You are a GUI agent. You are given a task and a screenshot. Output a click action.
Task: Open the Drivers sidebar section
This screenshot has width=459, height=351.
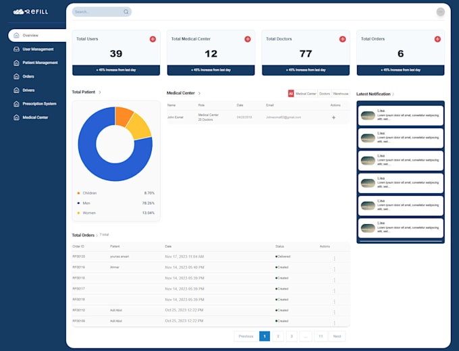(x=28, y=90)
